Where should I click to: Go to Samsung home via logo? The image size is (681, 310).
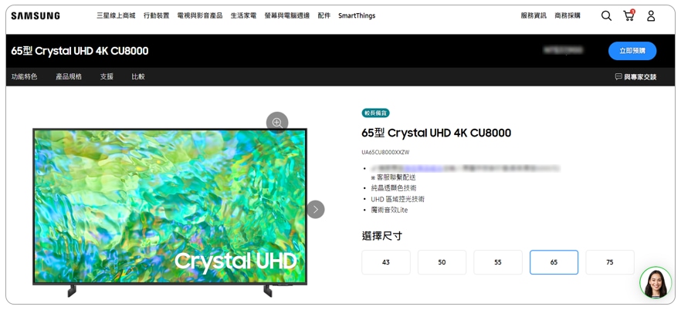pos(36,16)
